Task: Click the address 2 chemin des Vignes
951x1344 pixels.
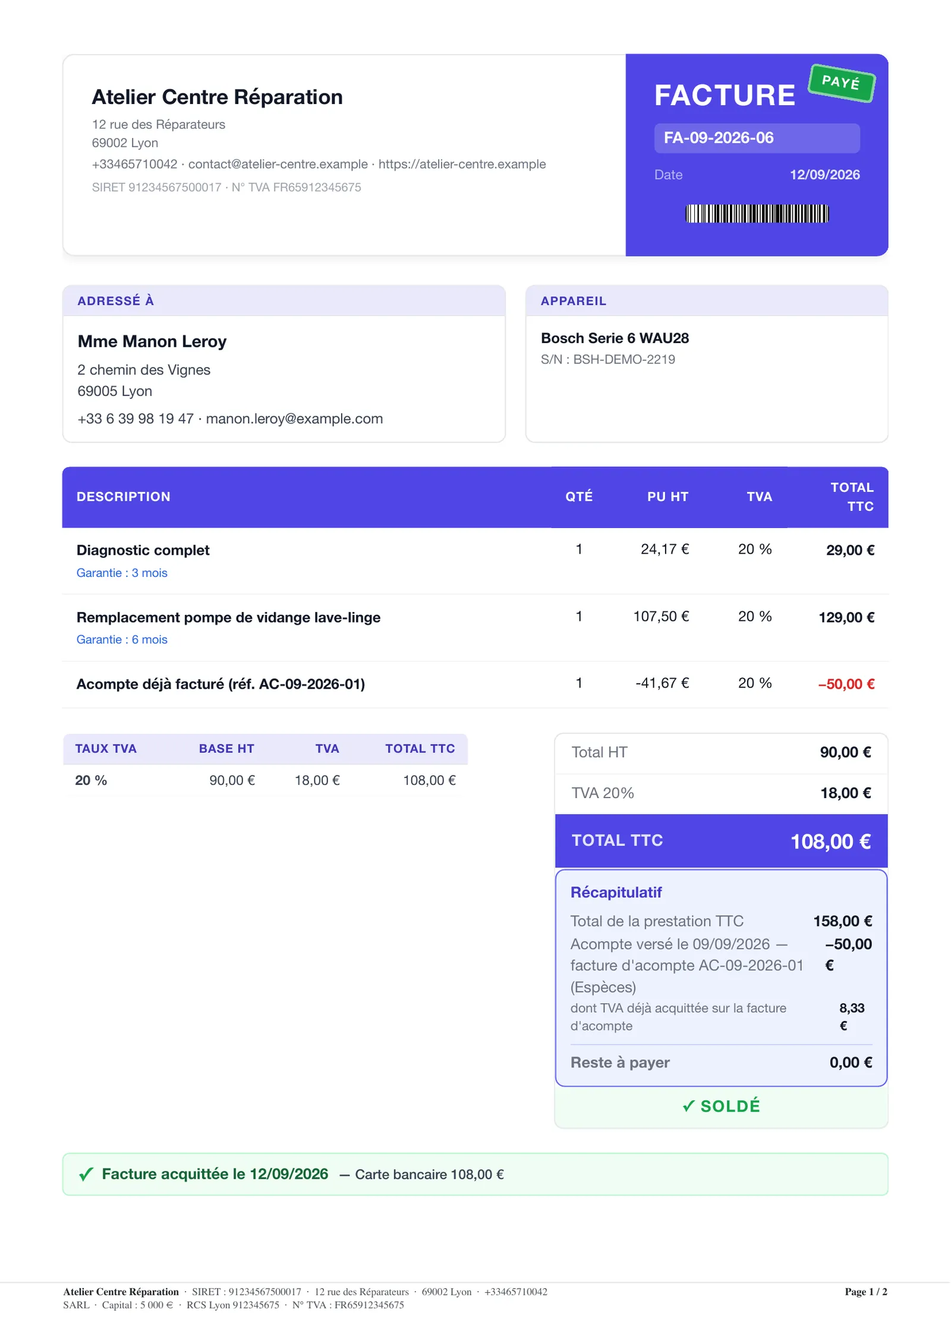Action: [x=144, y=370]
